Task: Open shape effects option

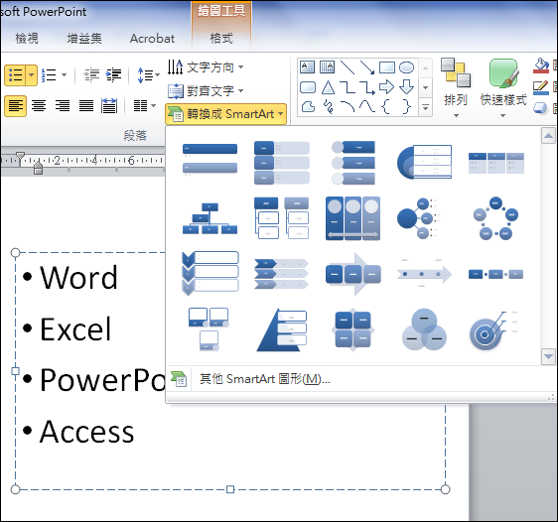Action: pyautogui.click(x=541, y=108)
